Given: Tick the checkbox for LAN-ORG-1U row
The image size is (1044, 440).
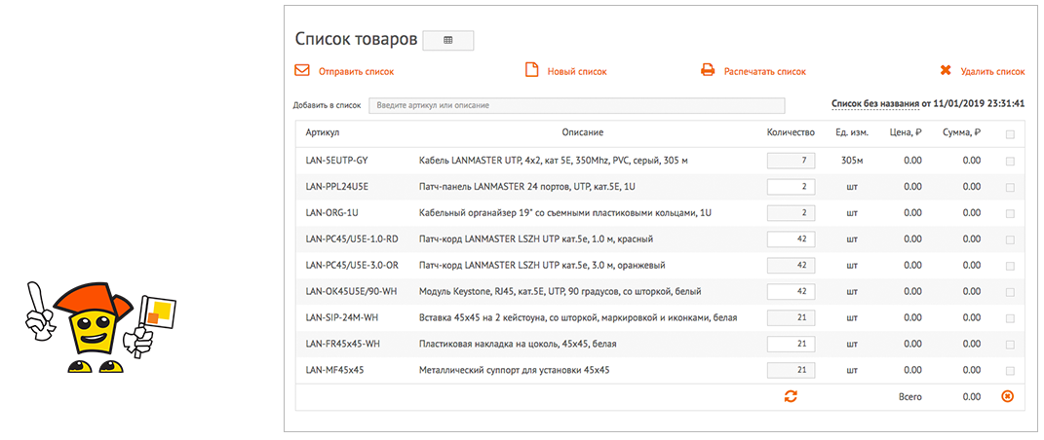Looking at the screenshot, I should tap(1009, 213).
